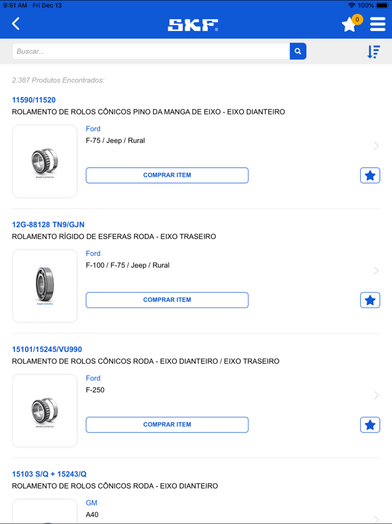Expand details chevron for 11590/11520
Screen dimensions: 392x524
click(376, 146)
